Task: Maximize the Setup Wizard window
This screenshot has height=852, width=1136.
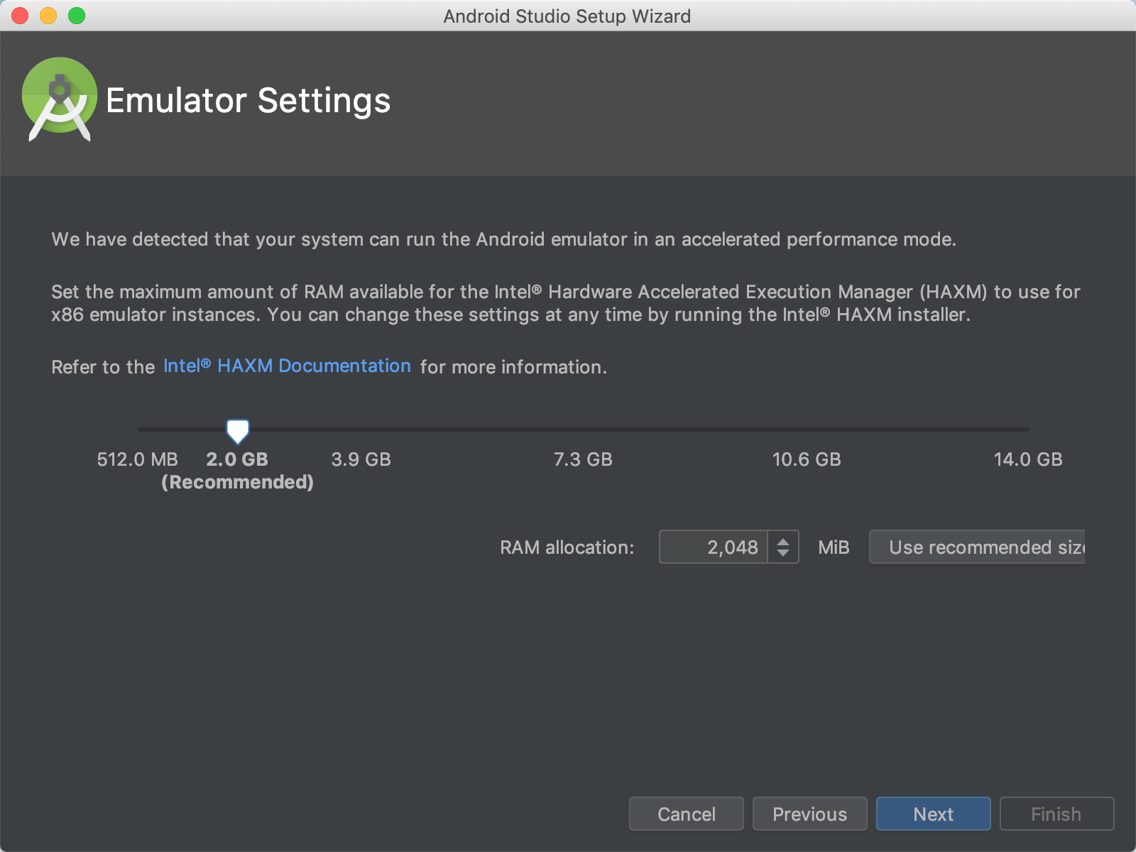Action: tap(77, 16)
